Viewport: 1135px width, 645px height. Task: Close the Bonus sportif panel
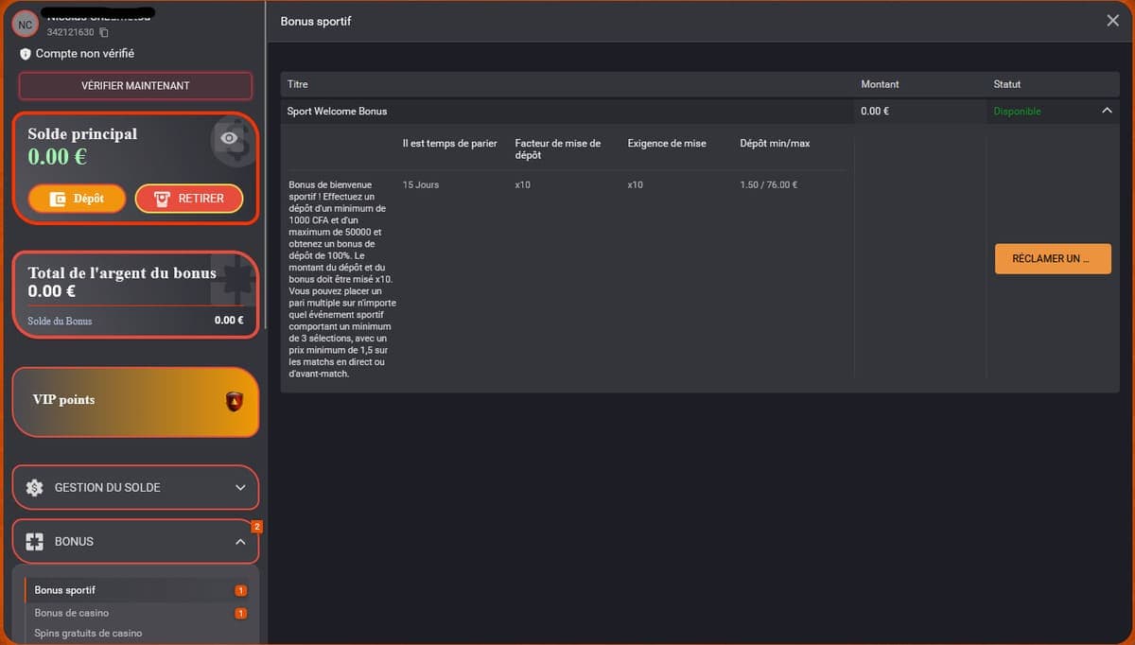click(1112, 21)
